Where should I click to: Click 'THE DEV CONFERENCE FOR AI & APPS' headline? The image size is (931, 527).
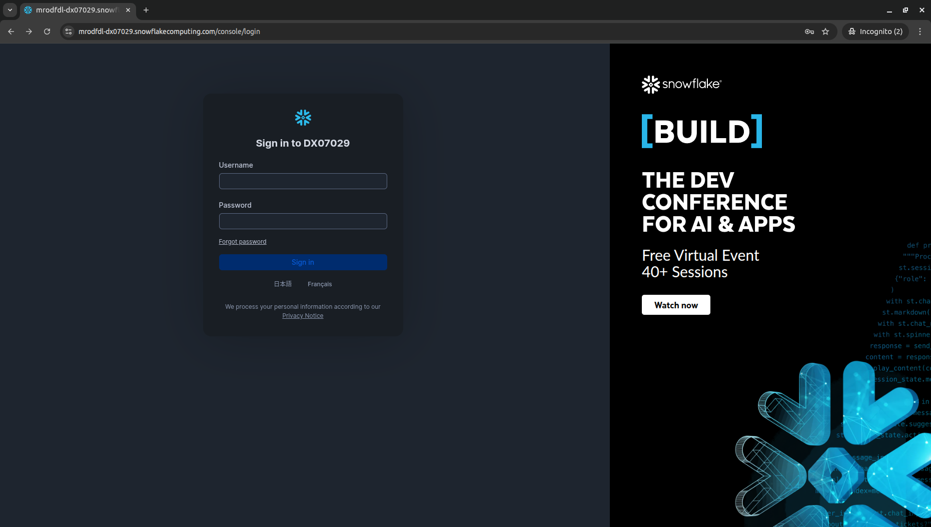718,202
